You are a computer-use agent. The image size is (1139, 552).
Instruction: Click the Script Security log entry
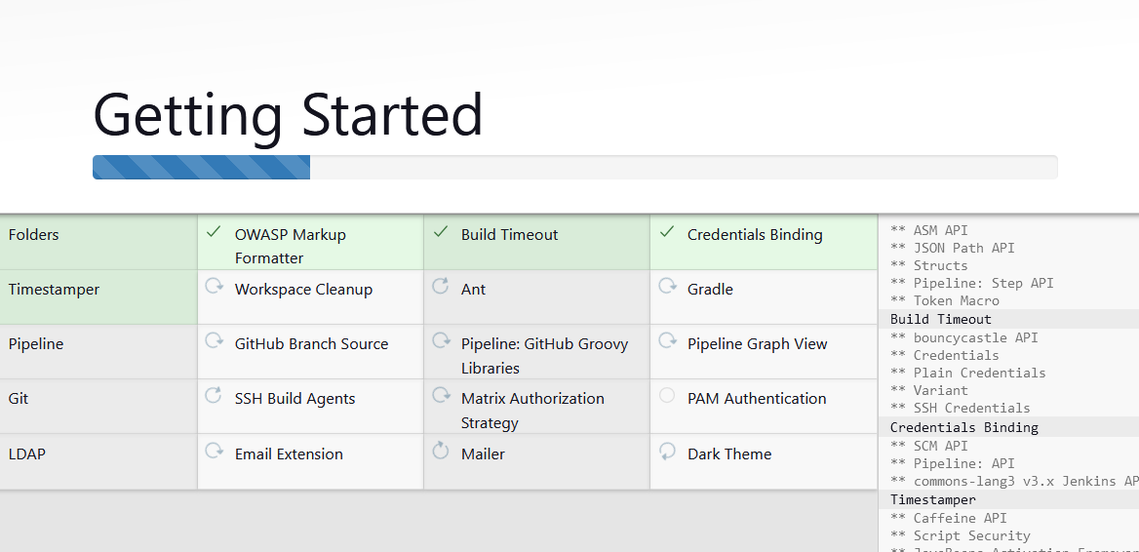pos(961,535)
